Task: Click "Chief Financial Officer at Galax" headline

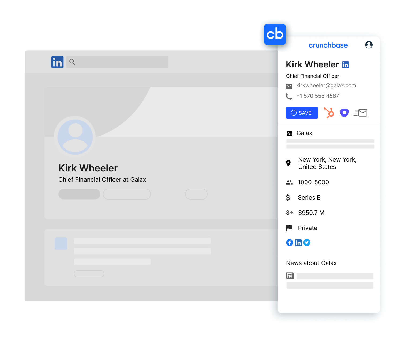Action: [102, 179]
